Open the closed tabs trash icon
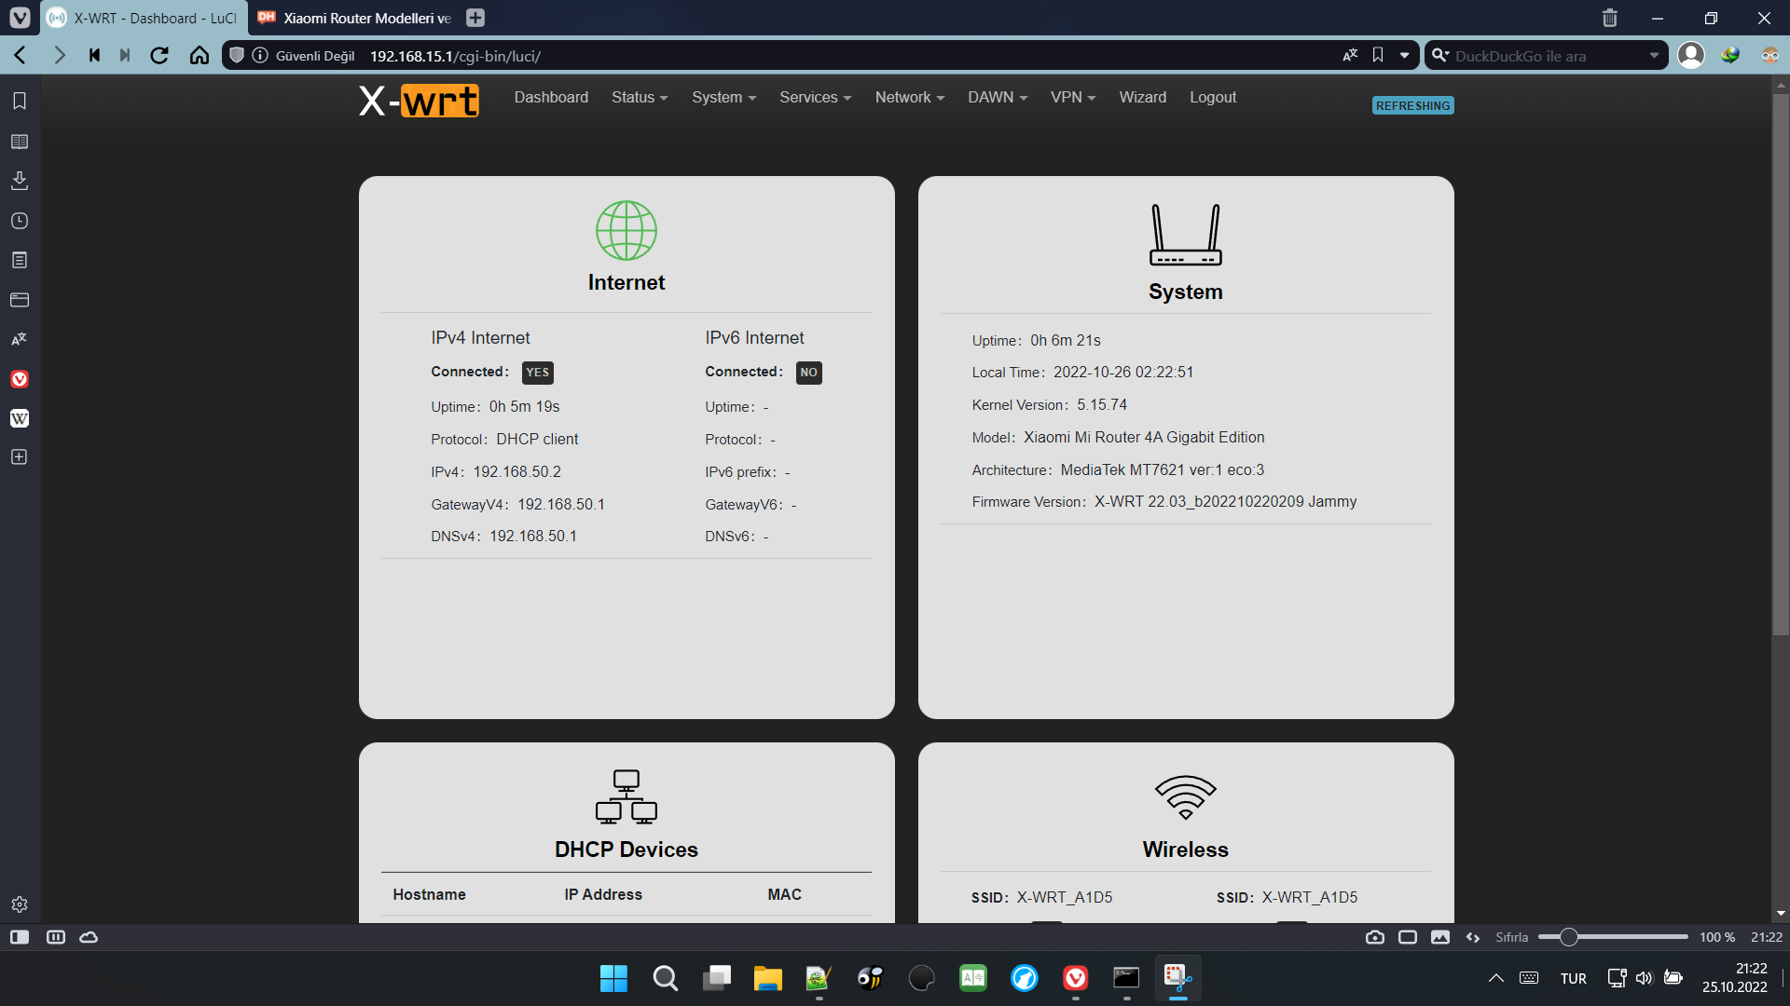This screenshot has width=1790, height=1006. point(1609,18)
